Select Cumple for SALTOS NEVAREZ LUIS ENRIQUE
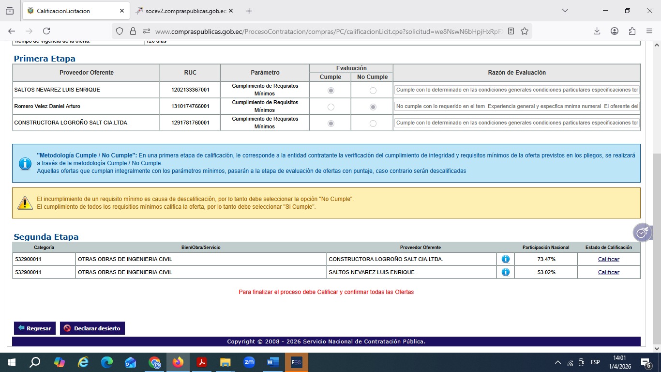661x372 pixels. point(331,91)
